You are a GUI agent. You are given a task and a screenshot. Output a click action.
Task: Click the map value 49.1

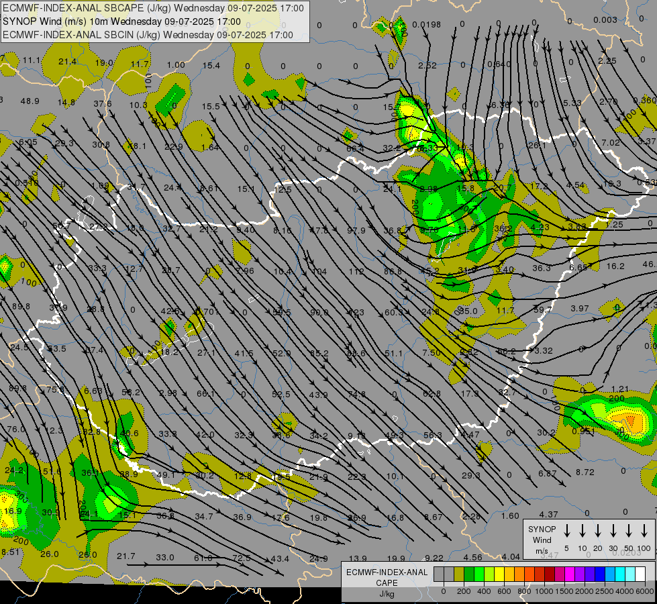166,474
